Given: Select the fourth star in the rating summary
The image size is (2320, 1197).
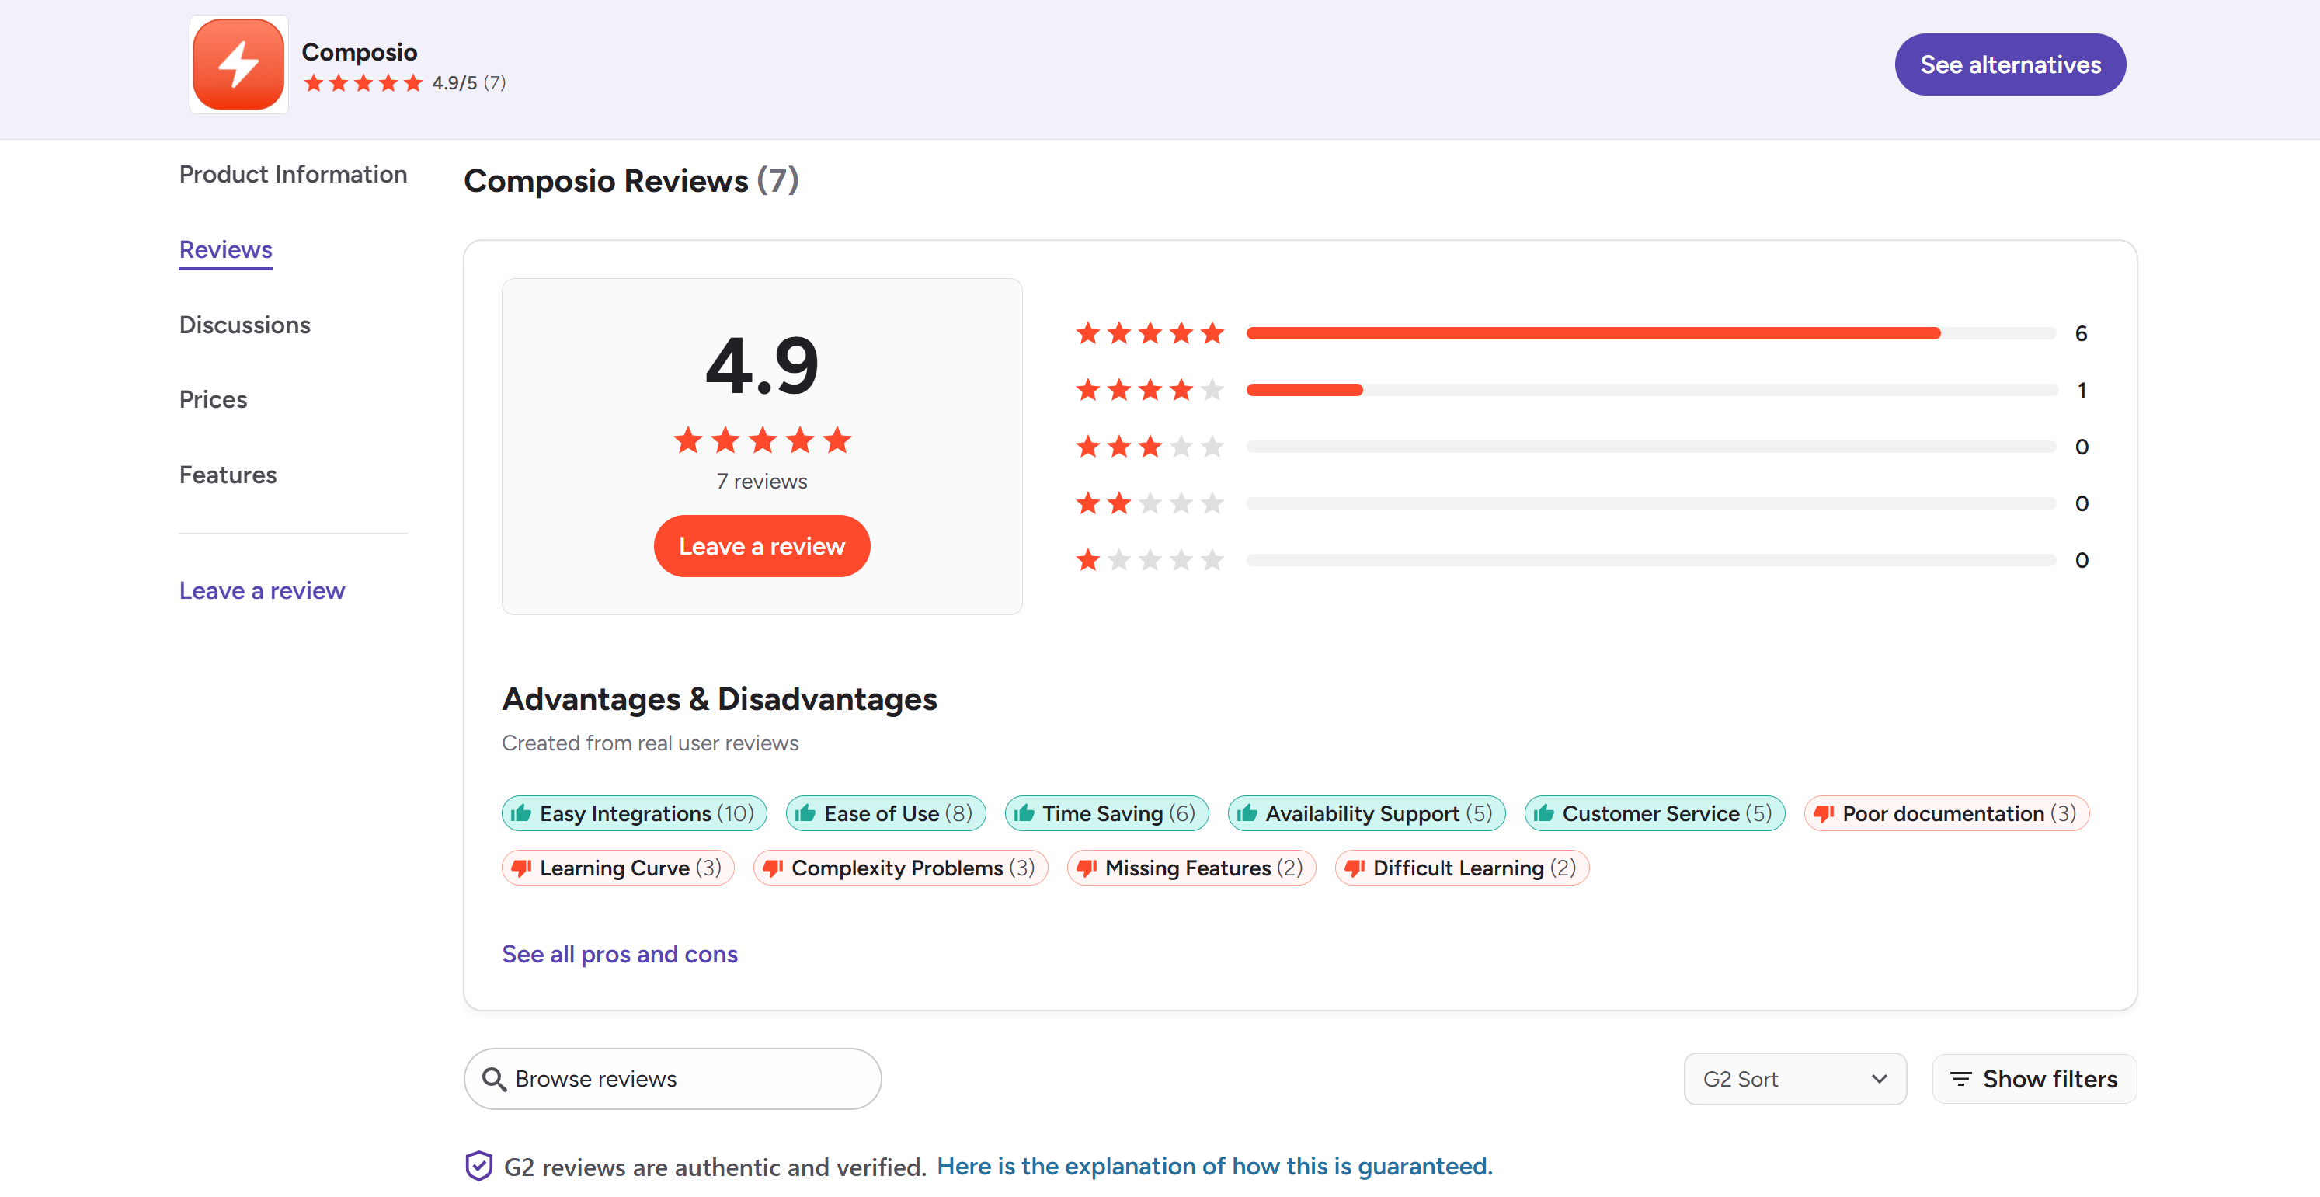Looking at the screenshot, I should click(x=801, y=440).
